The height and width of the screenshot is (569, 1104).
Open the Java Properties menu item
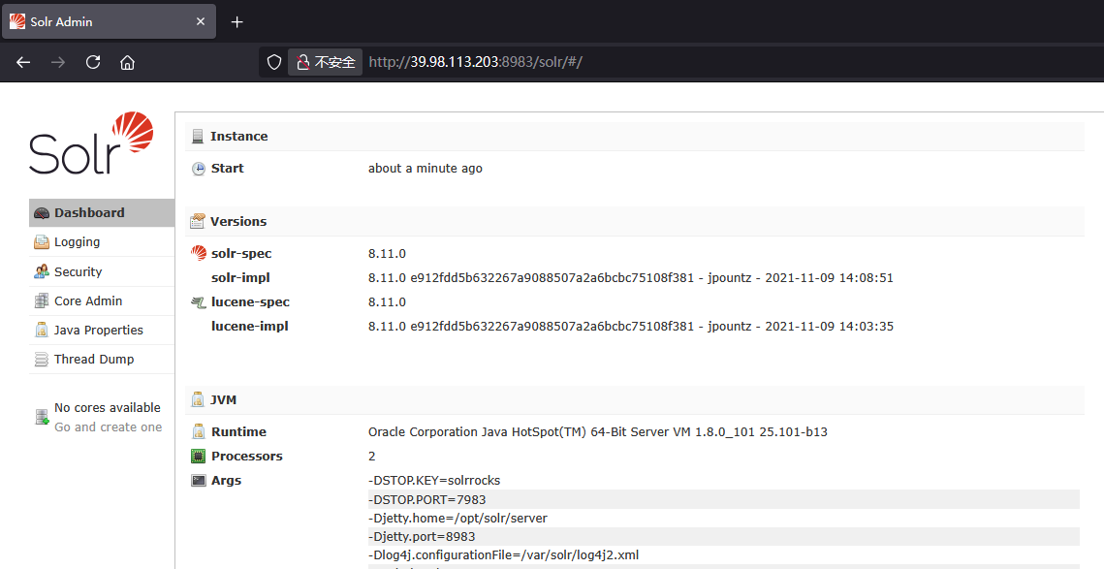click(102, 330)
